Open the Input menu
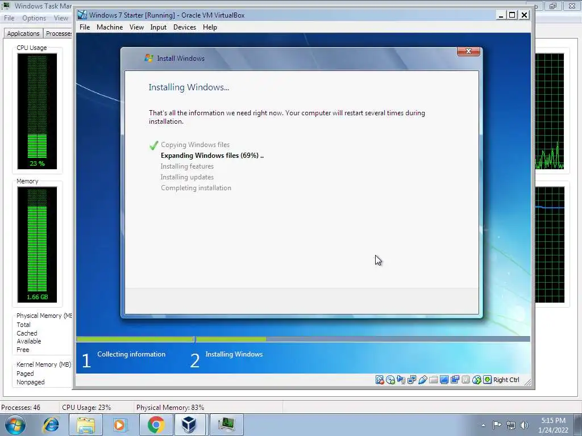 pos(158,27)
